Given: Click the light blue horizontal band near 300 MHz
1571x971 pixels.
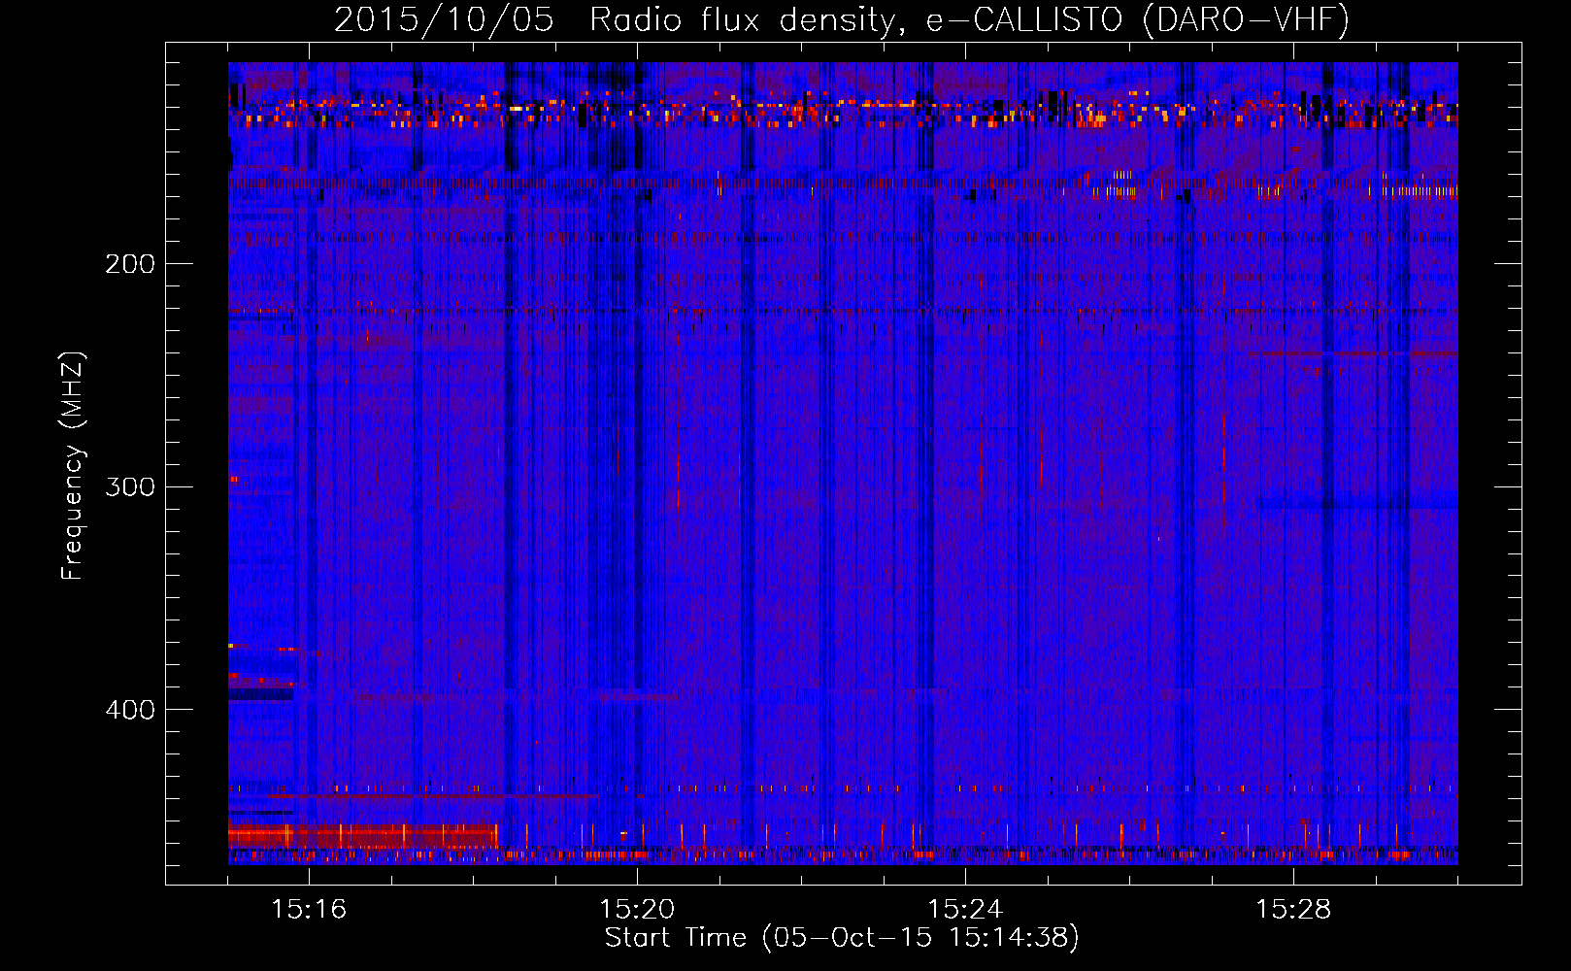Looking at the screenshot, I should pyautogui.click(x=1357, y=503).
